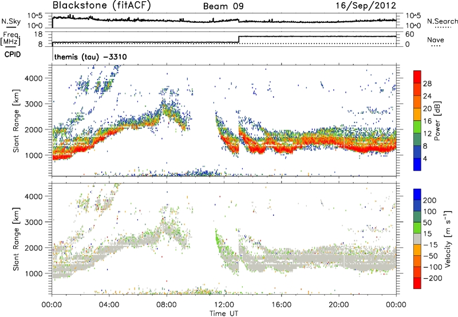Click the noise sky trace line
This screenshot has height=317, width=458.
(224, 21)
